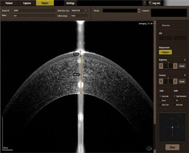Click the scan position thumbnail preview

(x=172, y=127)
